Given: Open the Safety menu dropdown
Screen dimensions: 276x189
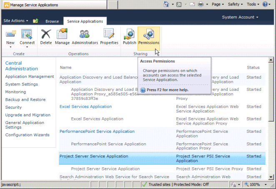Looking at the screenshot, I should point(235,4).
